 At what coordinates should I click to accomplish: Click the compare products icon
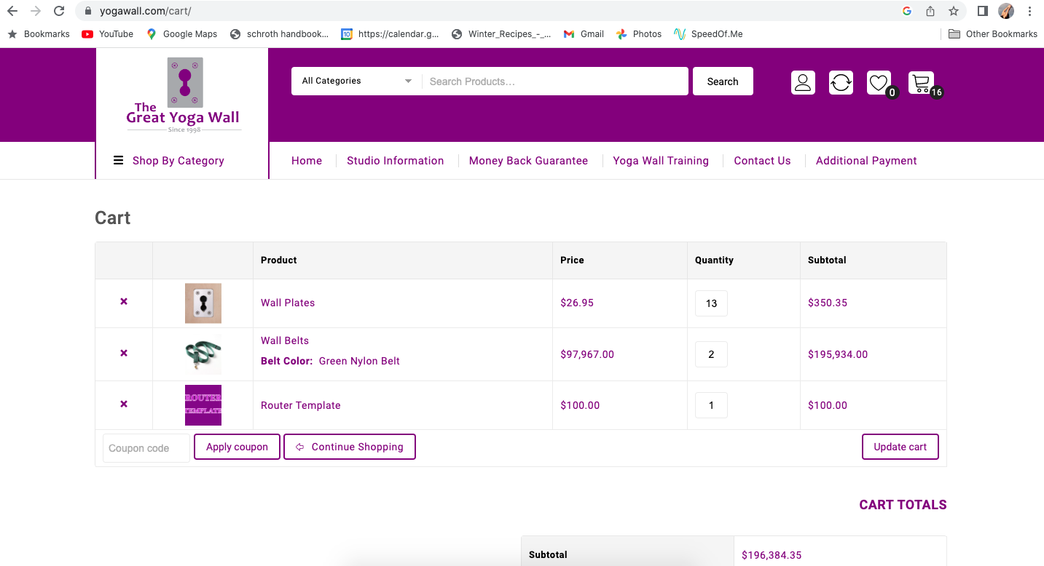click(x=841, y=82)
